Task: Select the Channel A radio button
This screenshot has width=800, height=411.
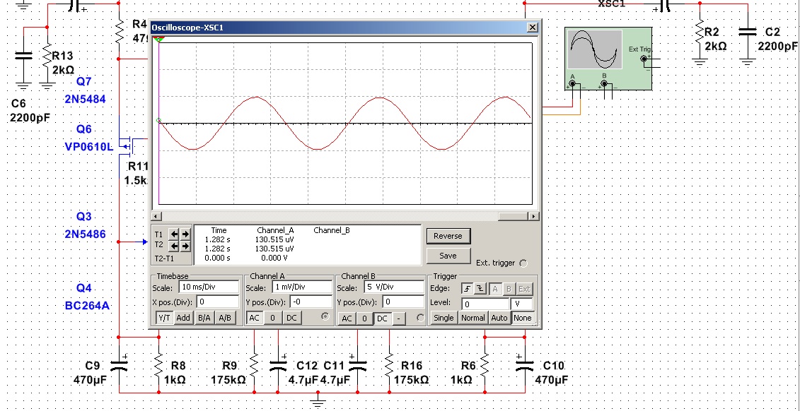Action: coord(325,318)
